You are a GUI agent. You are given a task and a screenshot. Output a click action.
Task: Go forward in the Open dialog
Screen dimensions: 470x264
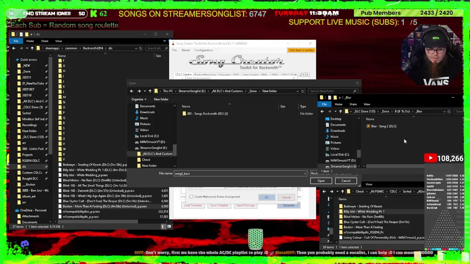[x=139, y=91]
